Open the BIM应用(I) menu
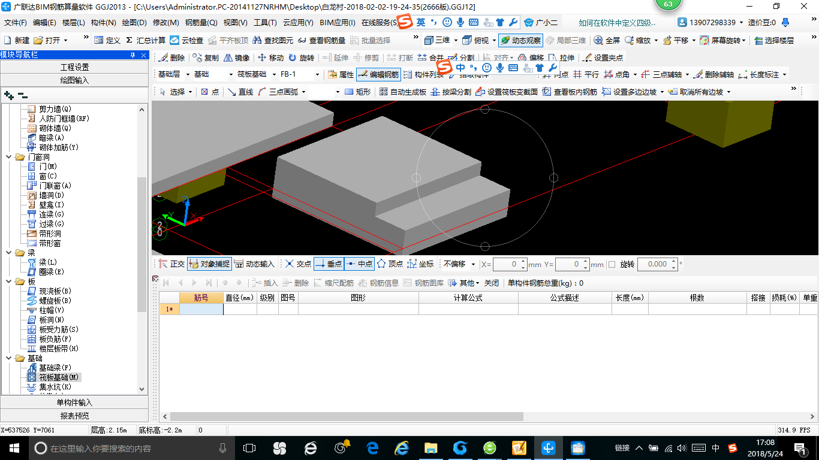The image size is (819, 460). 338,23
